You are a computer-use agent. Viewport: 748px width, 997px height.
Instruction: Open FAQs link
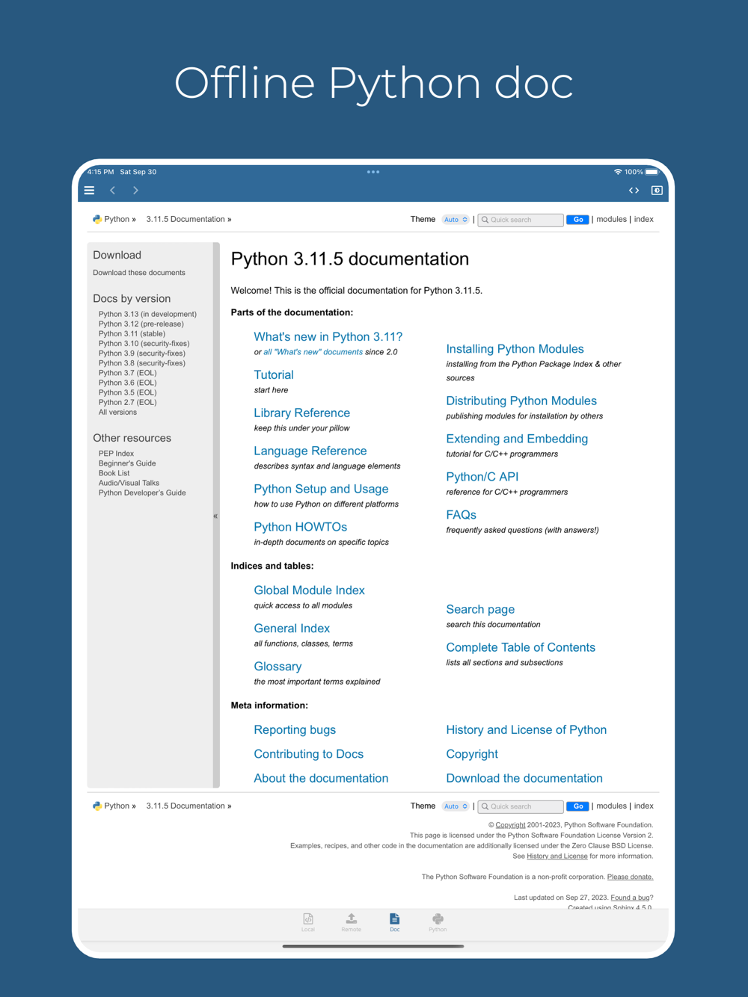tap(461, 515)
